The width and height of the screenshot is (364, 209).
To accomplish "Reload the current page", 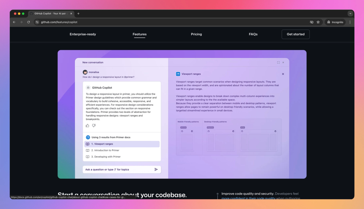I will (29, 22).
